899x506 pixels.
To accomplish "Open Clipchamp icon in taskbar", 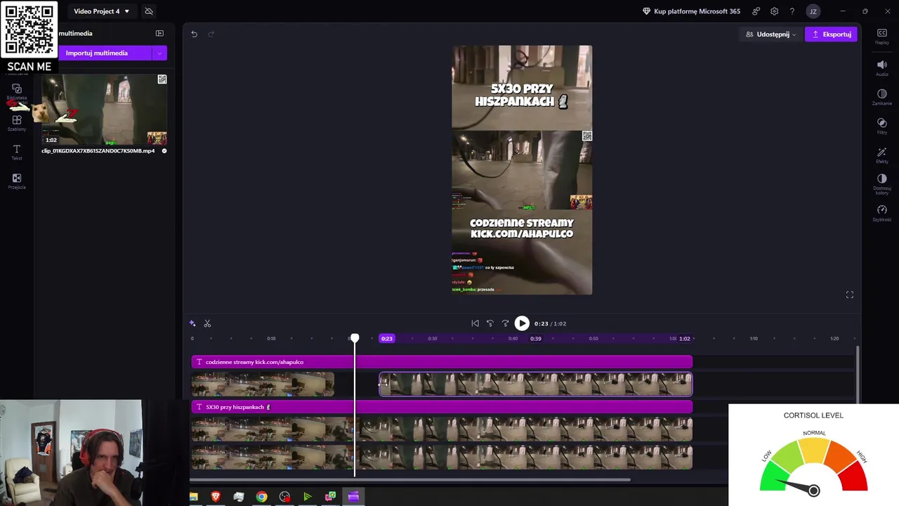I will 353,497.
